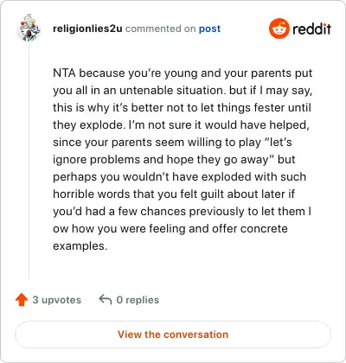Click the "0 replies" count label
Viewport: 346px width, 363px height.
click(x=138, y=300)
